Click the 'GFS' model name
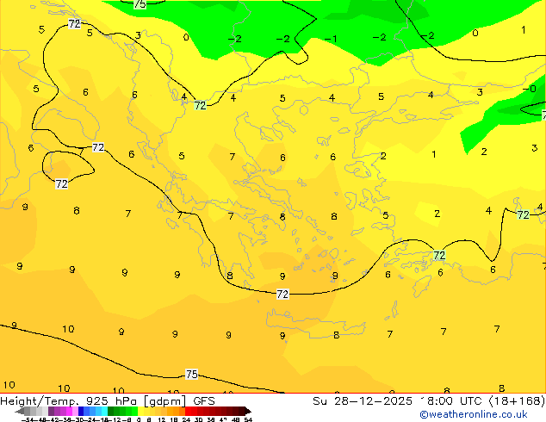The image size is (546, 422). tap(204, 401)
